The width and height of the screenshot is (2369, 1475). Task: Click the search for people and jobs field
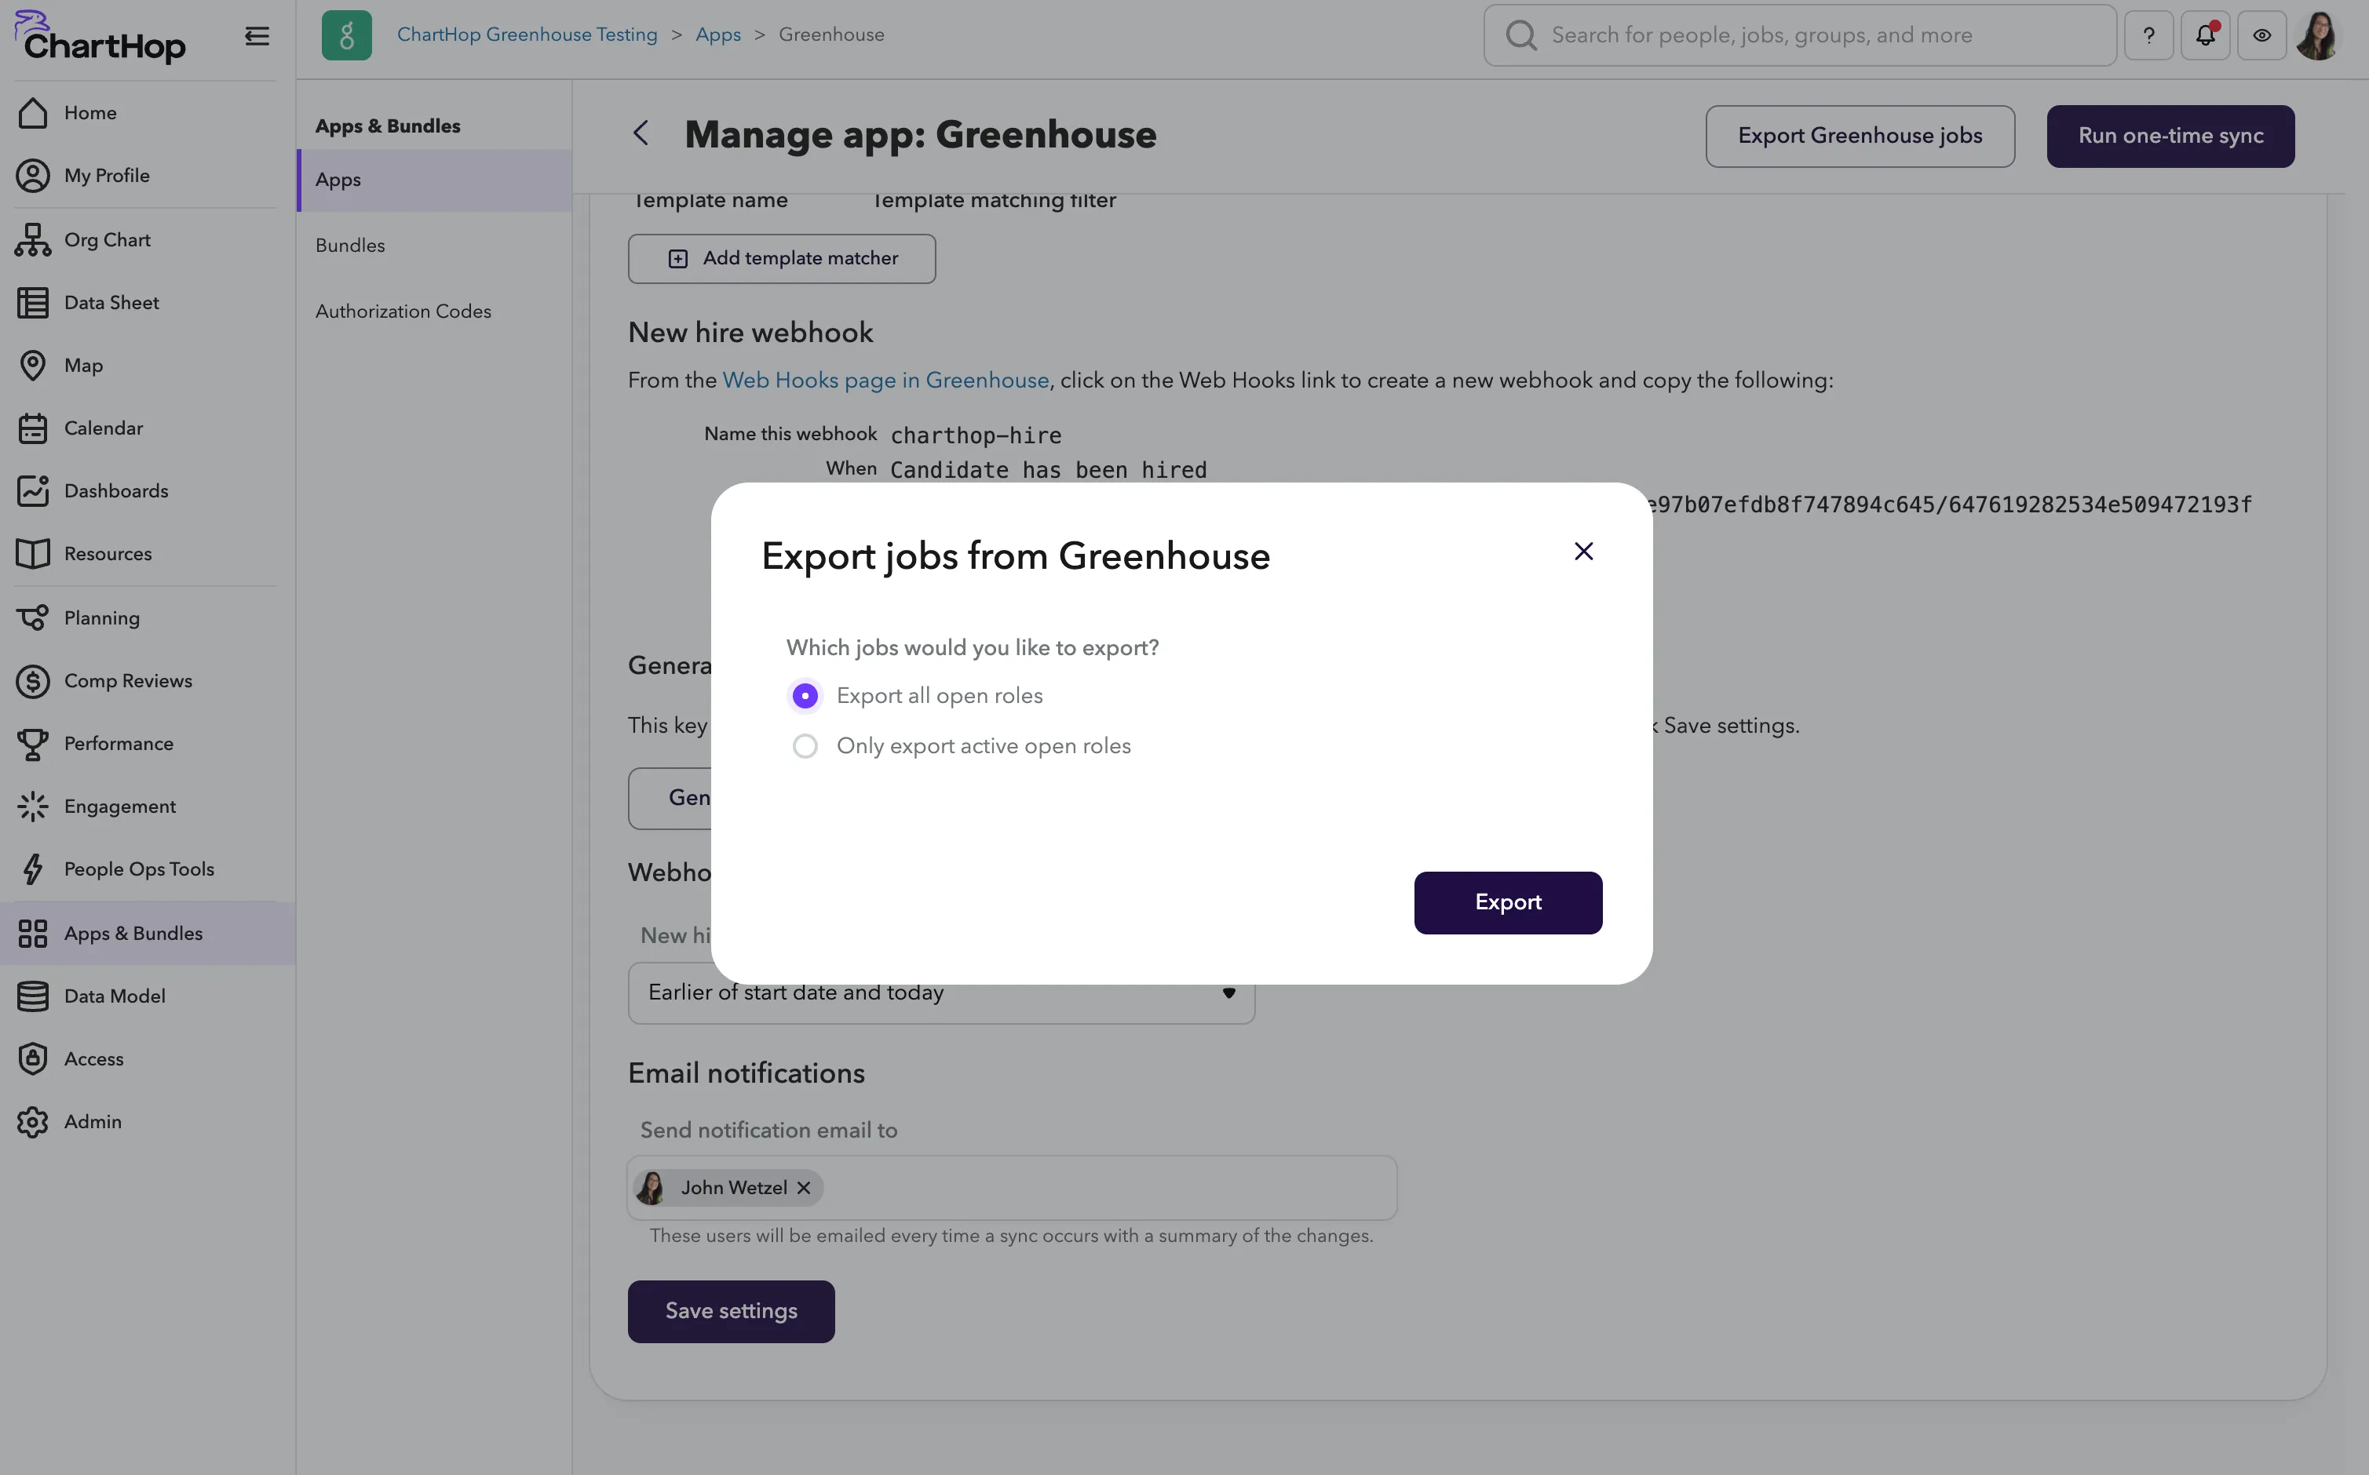click(1800, 35)
